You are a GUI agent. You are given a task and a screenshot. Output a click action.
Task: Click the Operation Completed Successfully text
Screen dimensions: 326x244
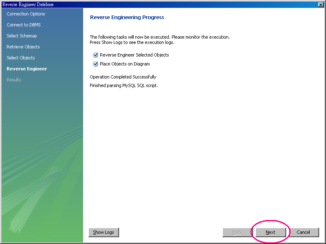(x=123, y=77)
